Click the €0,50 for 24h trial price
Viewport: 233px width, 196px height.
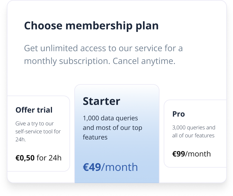[x=39, y=158]
